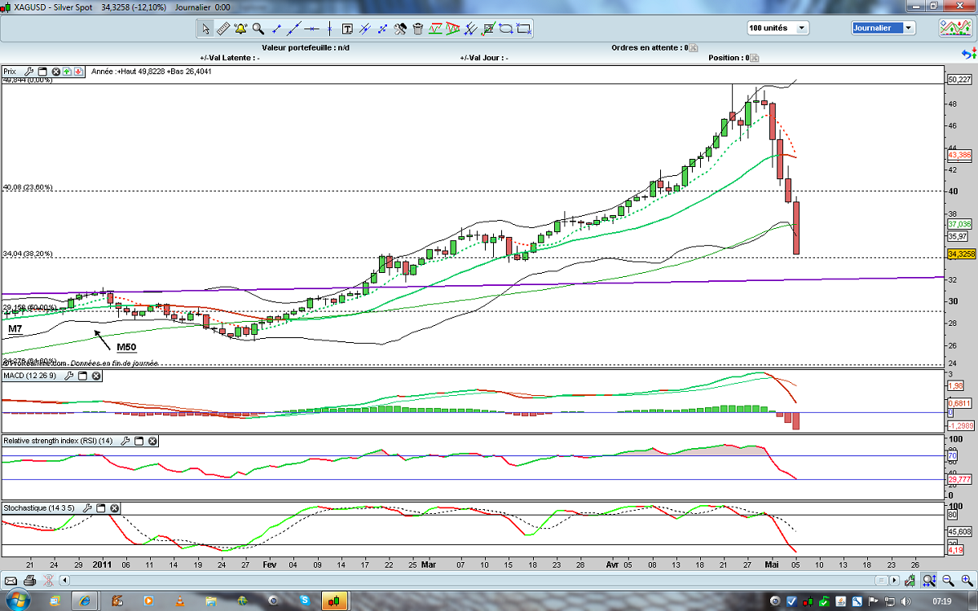Choose the vertical line drawing tool
The height and width of the screenshot is (611, 978).
tap(330, 29)
